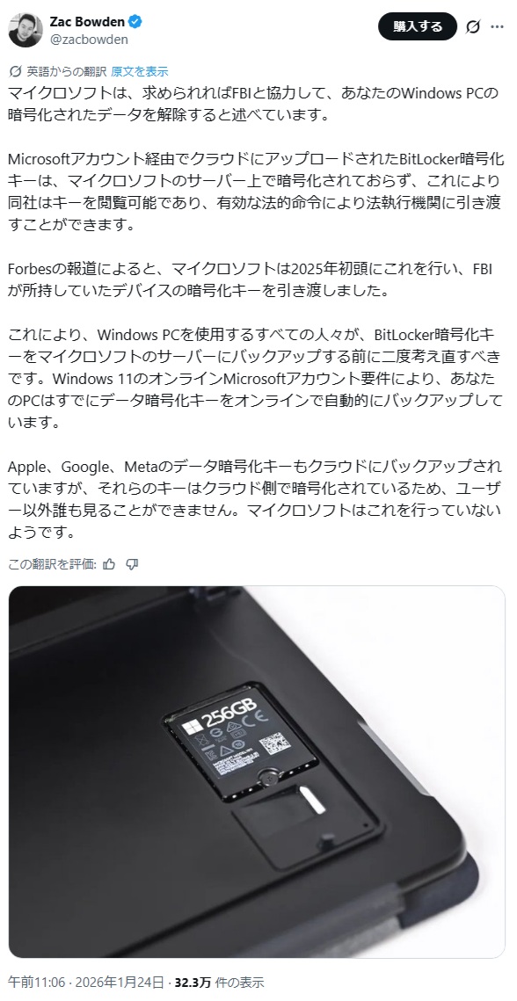This screenshot has height=1001, width=517.
Task: Click the この翻訳を評価 label
Action: (53, 563)
